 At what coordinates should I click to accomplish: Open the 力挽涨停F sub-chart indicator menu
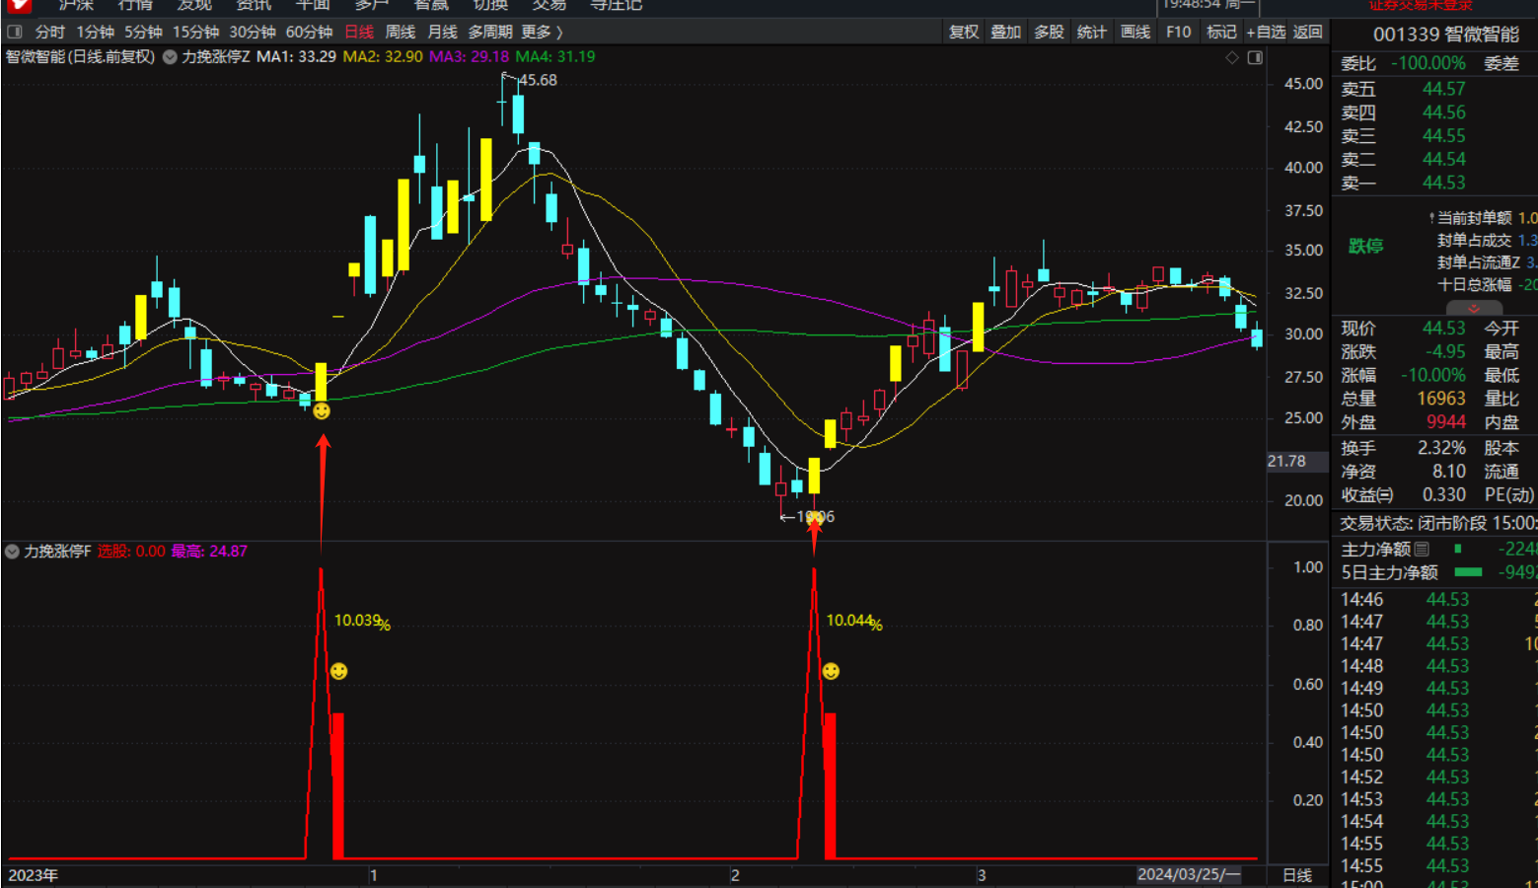coord(12,552)
